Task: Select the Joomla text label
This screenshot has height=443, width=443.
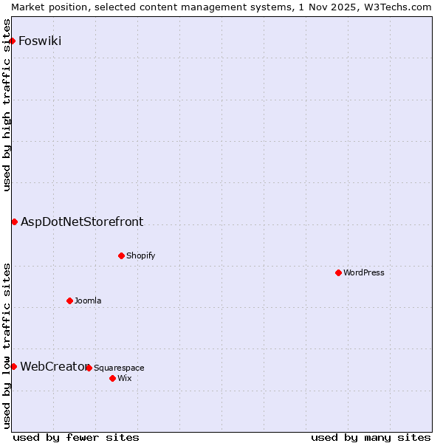Action: (x=88, y=301)
